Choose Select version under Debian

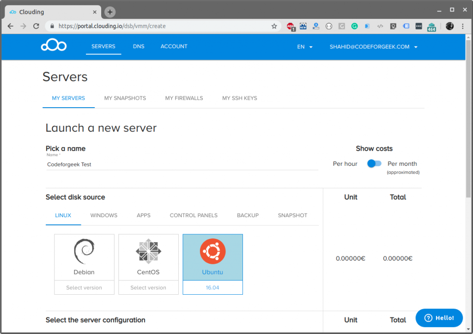[84, 287]
